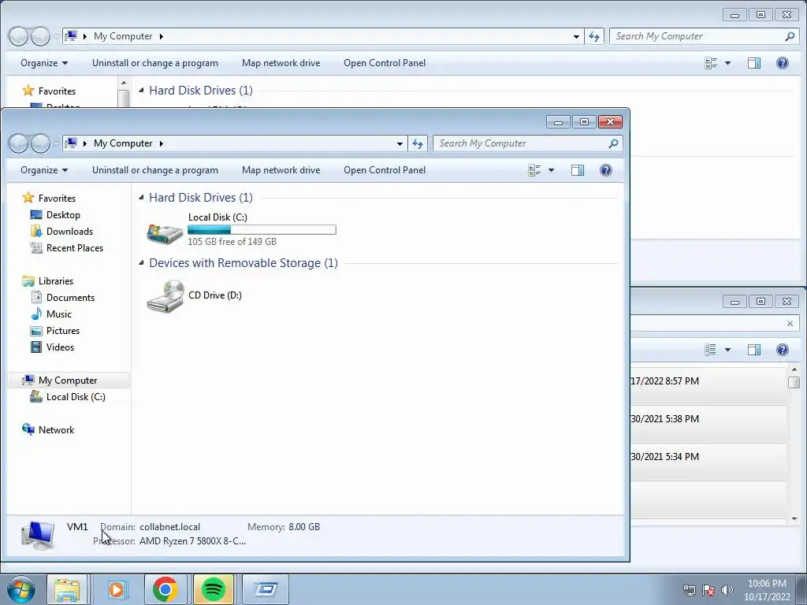Open Local Disk (C:) drive icon in front window
Image resolution: width=807 pixels, height=605 pixels.
(165, 233)
